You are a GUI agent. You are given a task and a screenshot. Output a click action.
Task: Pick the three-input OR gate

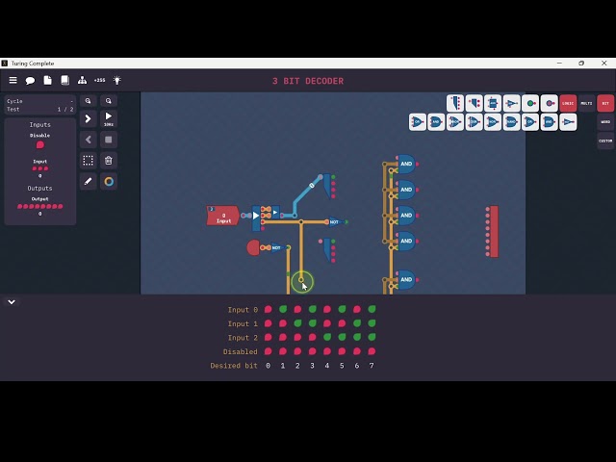tap(417, 122)
